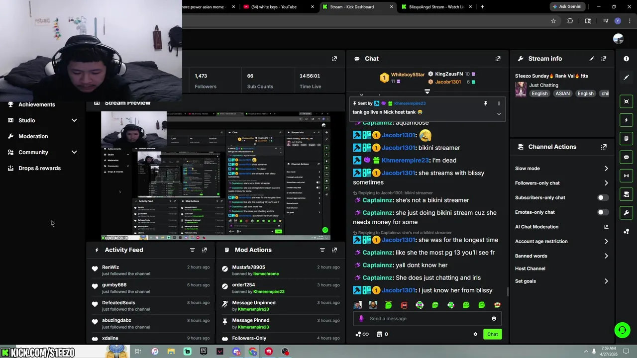Open user avatar at top right
Screen dimensions: 637x358
pos(618,39)
